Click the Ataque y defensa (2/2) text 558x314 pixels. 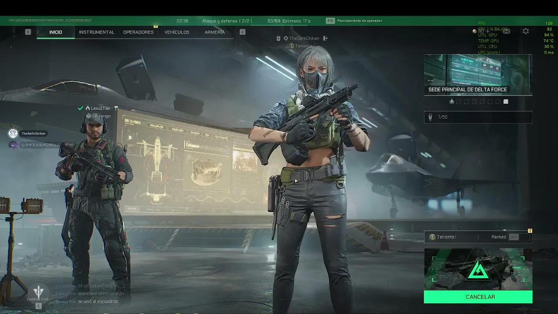point(227,20)
